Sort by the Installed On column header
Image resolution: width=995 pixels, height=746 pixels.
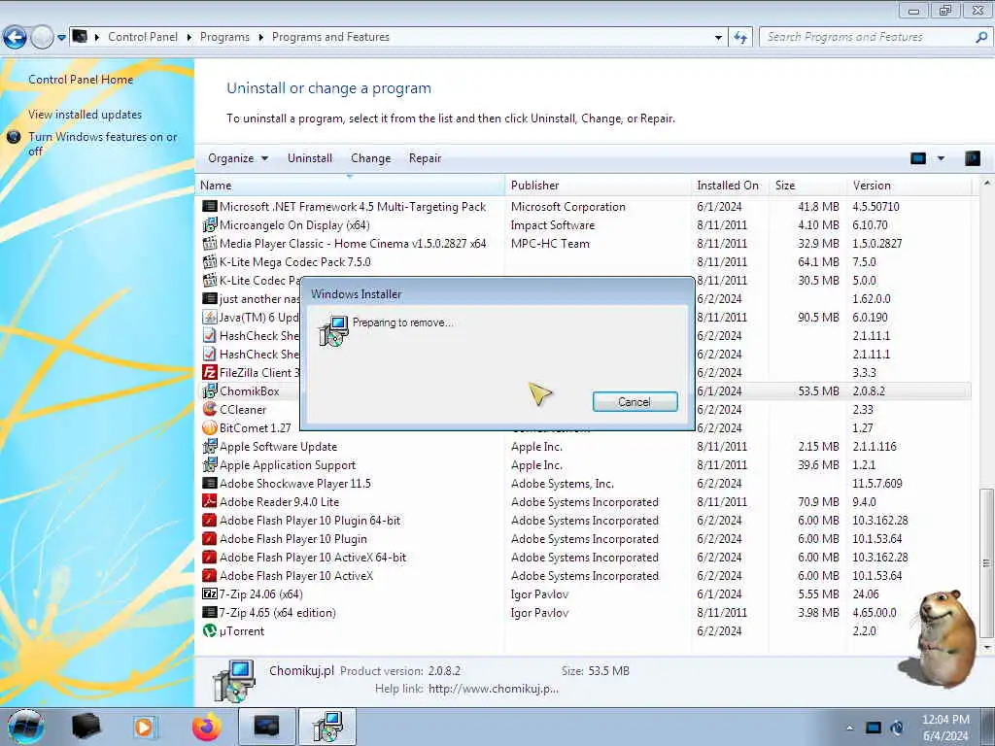730,186
